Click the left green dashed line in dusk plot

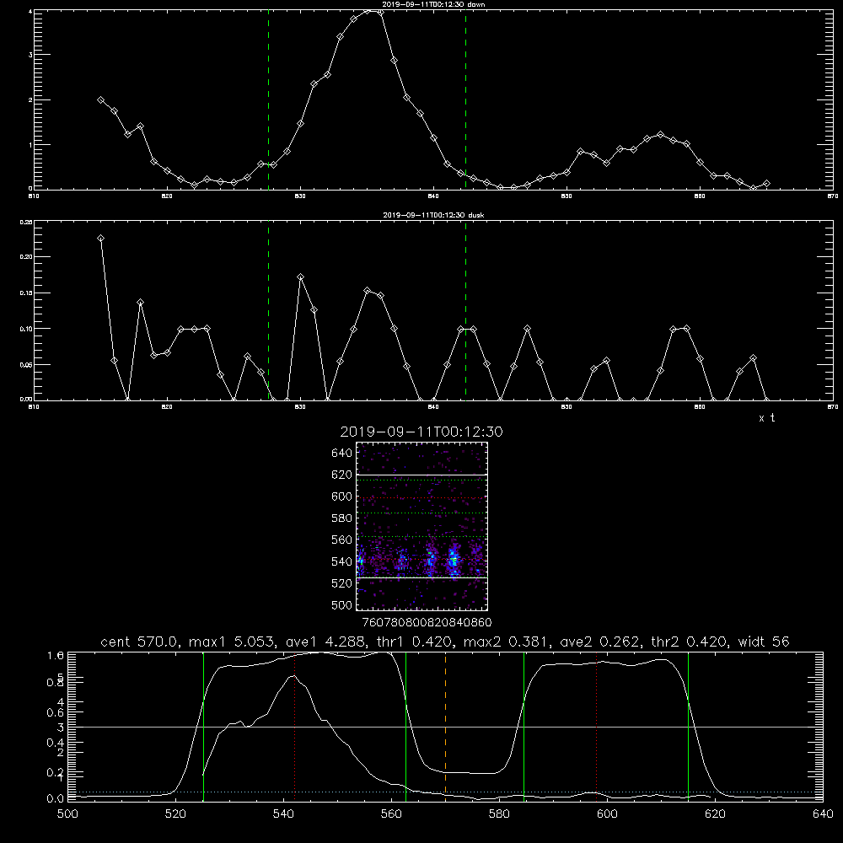pyautogui.click(x=268, y=309)
